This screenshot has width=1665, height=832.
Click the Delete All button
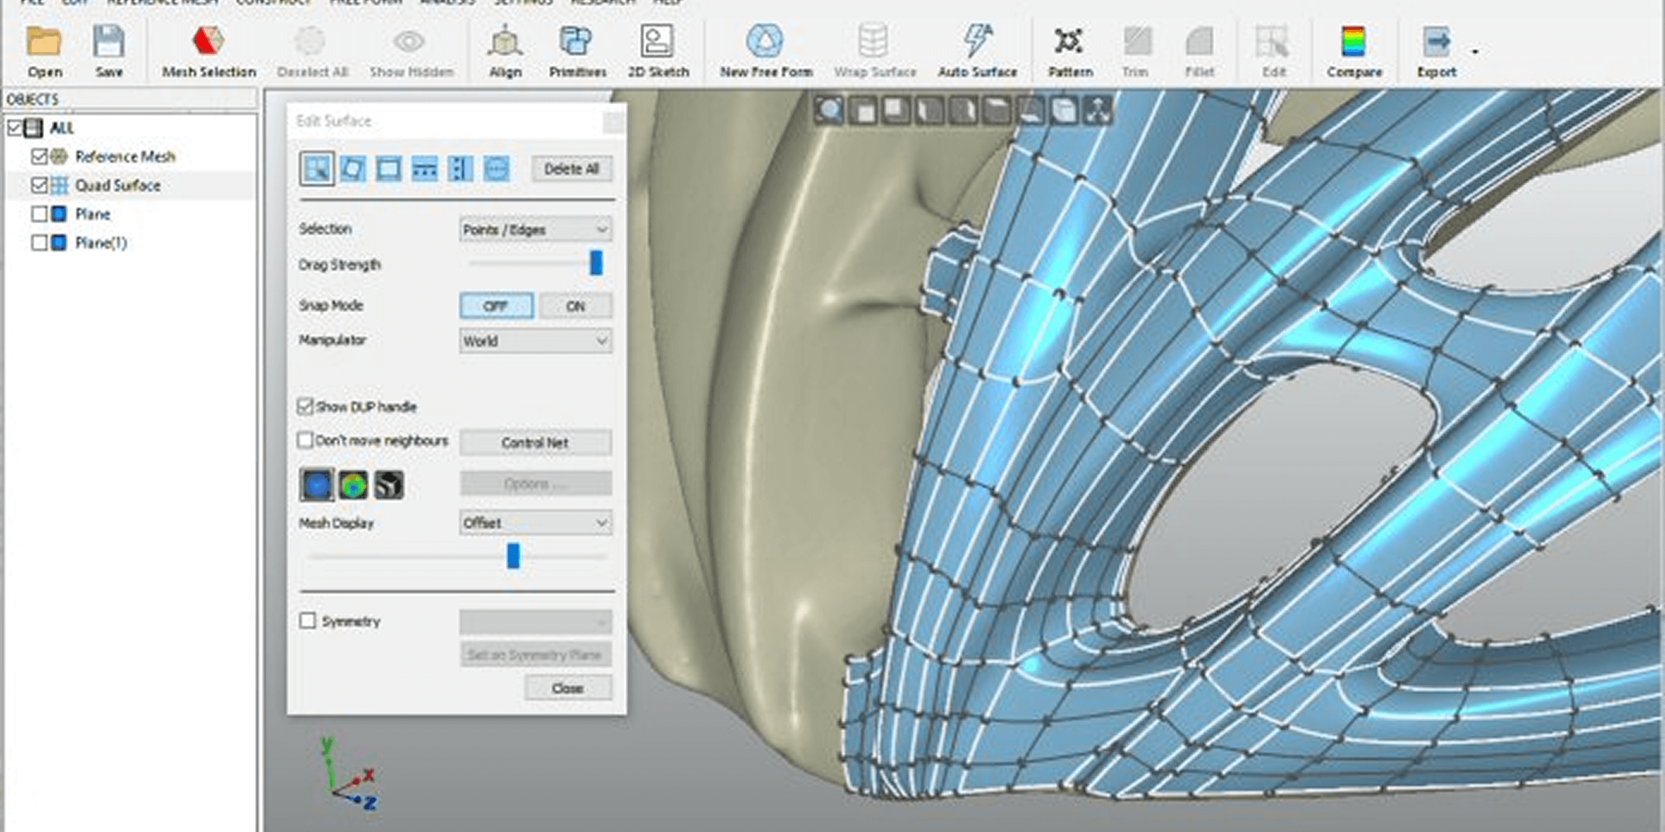[572, 169]
